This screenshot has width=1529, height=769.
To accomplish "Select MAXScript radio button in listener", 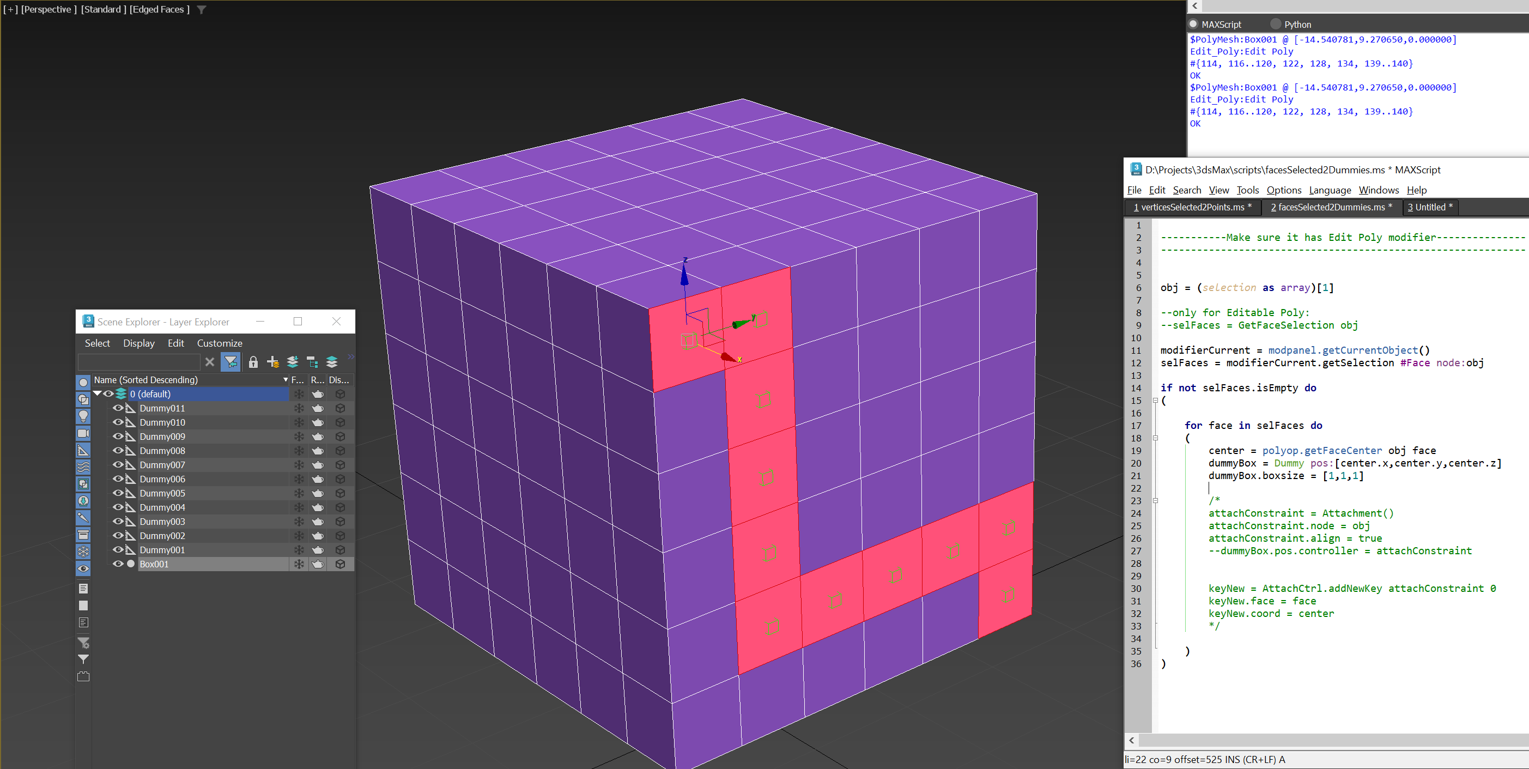I will point(1193,25).
